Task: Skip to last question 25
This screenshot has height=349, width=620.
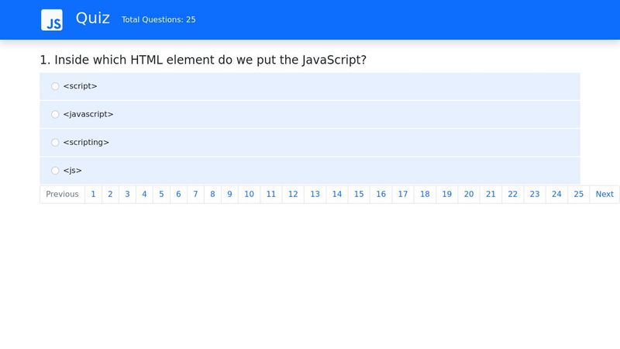Action: (578, 195)
